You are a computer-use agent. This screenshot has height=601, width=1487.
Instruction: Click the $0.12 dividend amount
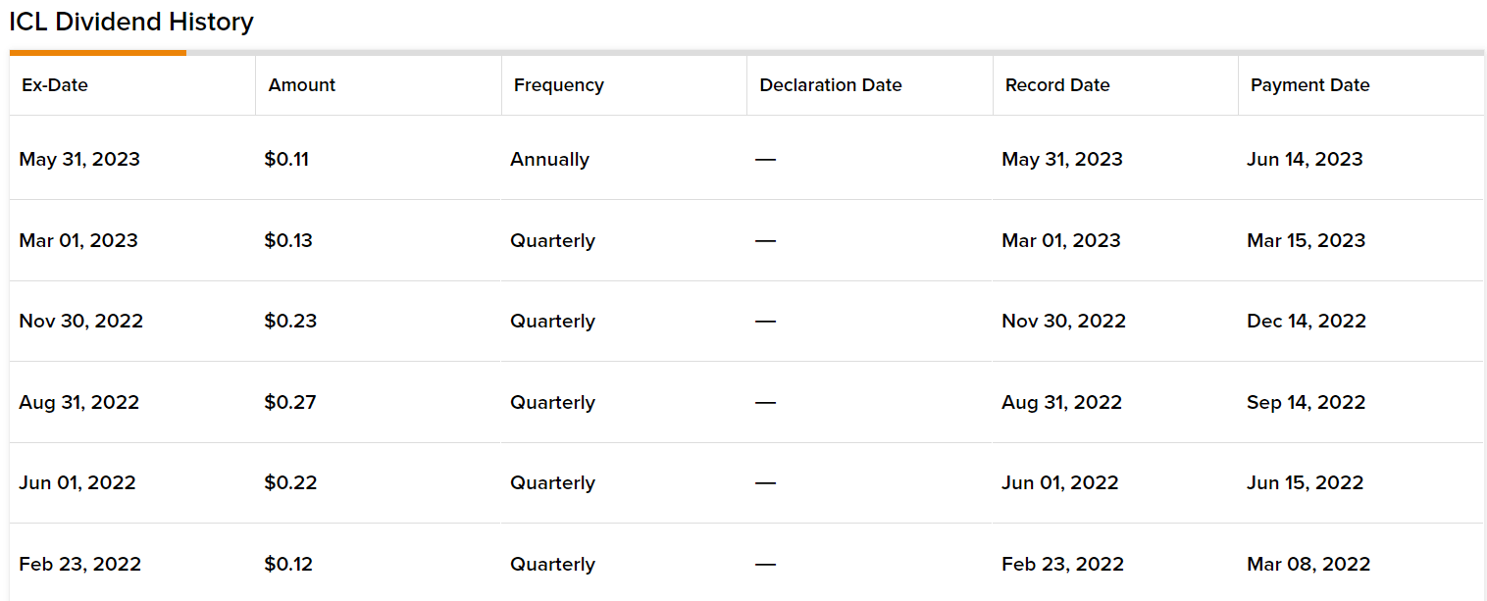[x=288, y=564]
